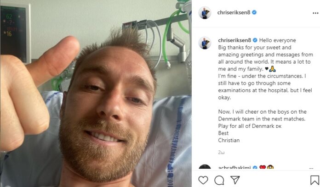Screen dimensions: 320x187
Task: Open the three-dots more options menu
Action: [315, 13]
